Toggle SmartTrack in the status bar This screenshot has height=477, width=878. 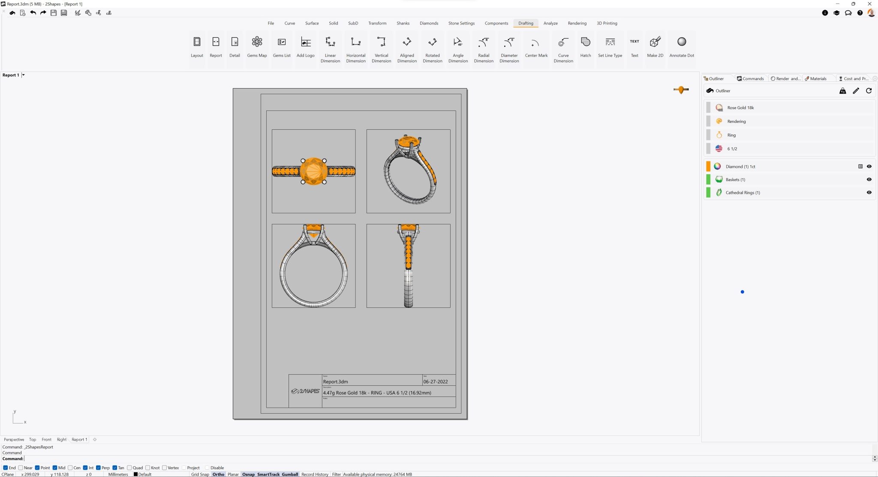click(x=268, y=474)
